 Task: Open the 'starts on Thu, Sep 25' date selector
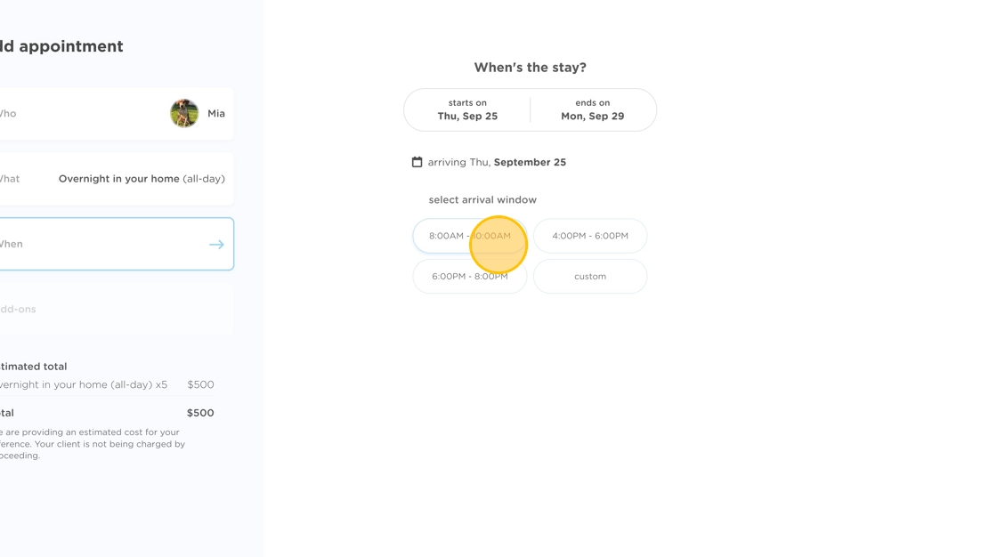coord(467,109)
